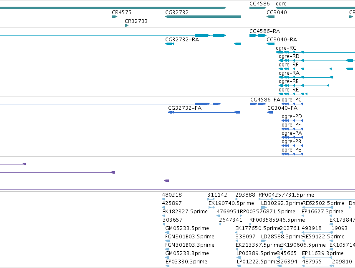Click the LD28588.3prime EST label

(282, 237)
